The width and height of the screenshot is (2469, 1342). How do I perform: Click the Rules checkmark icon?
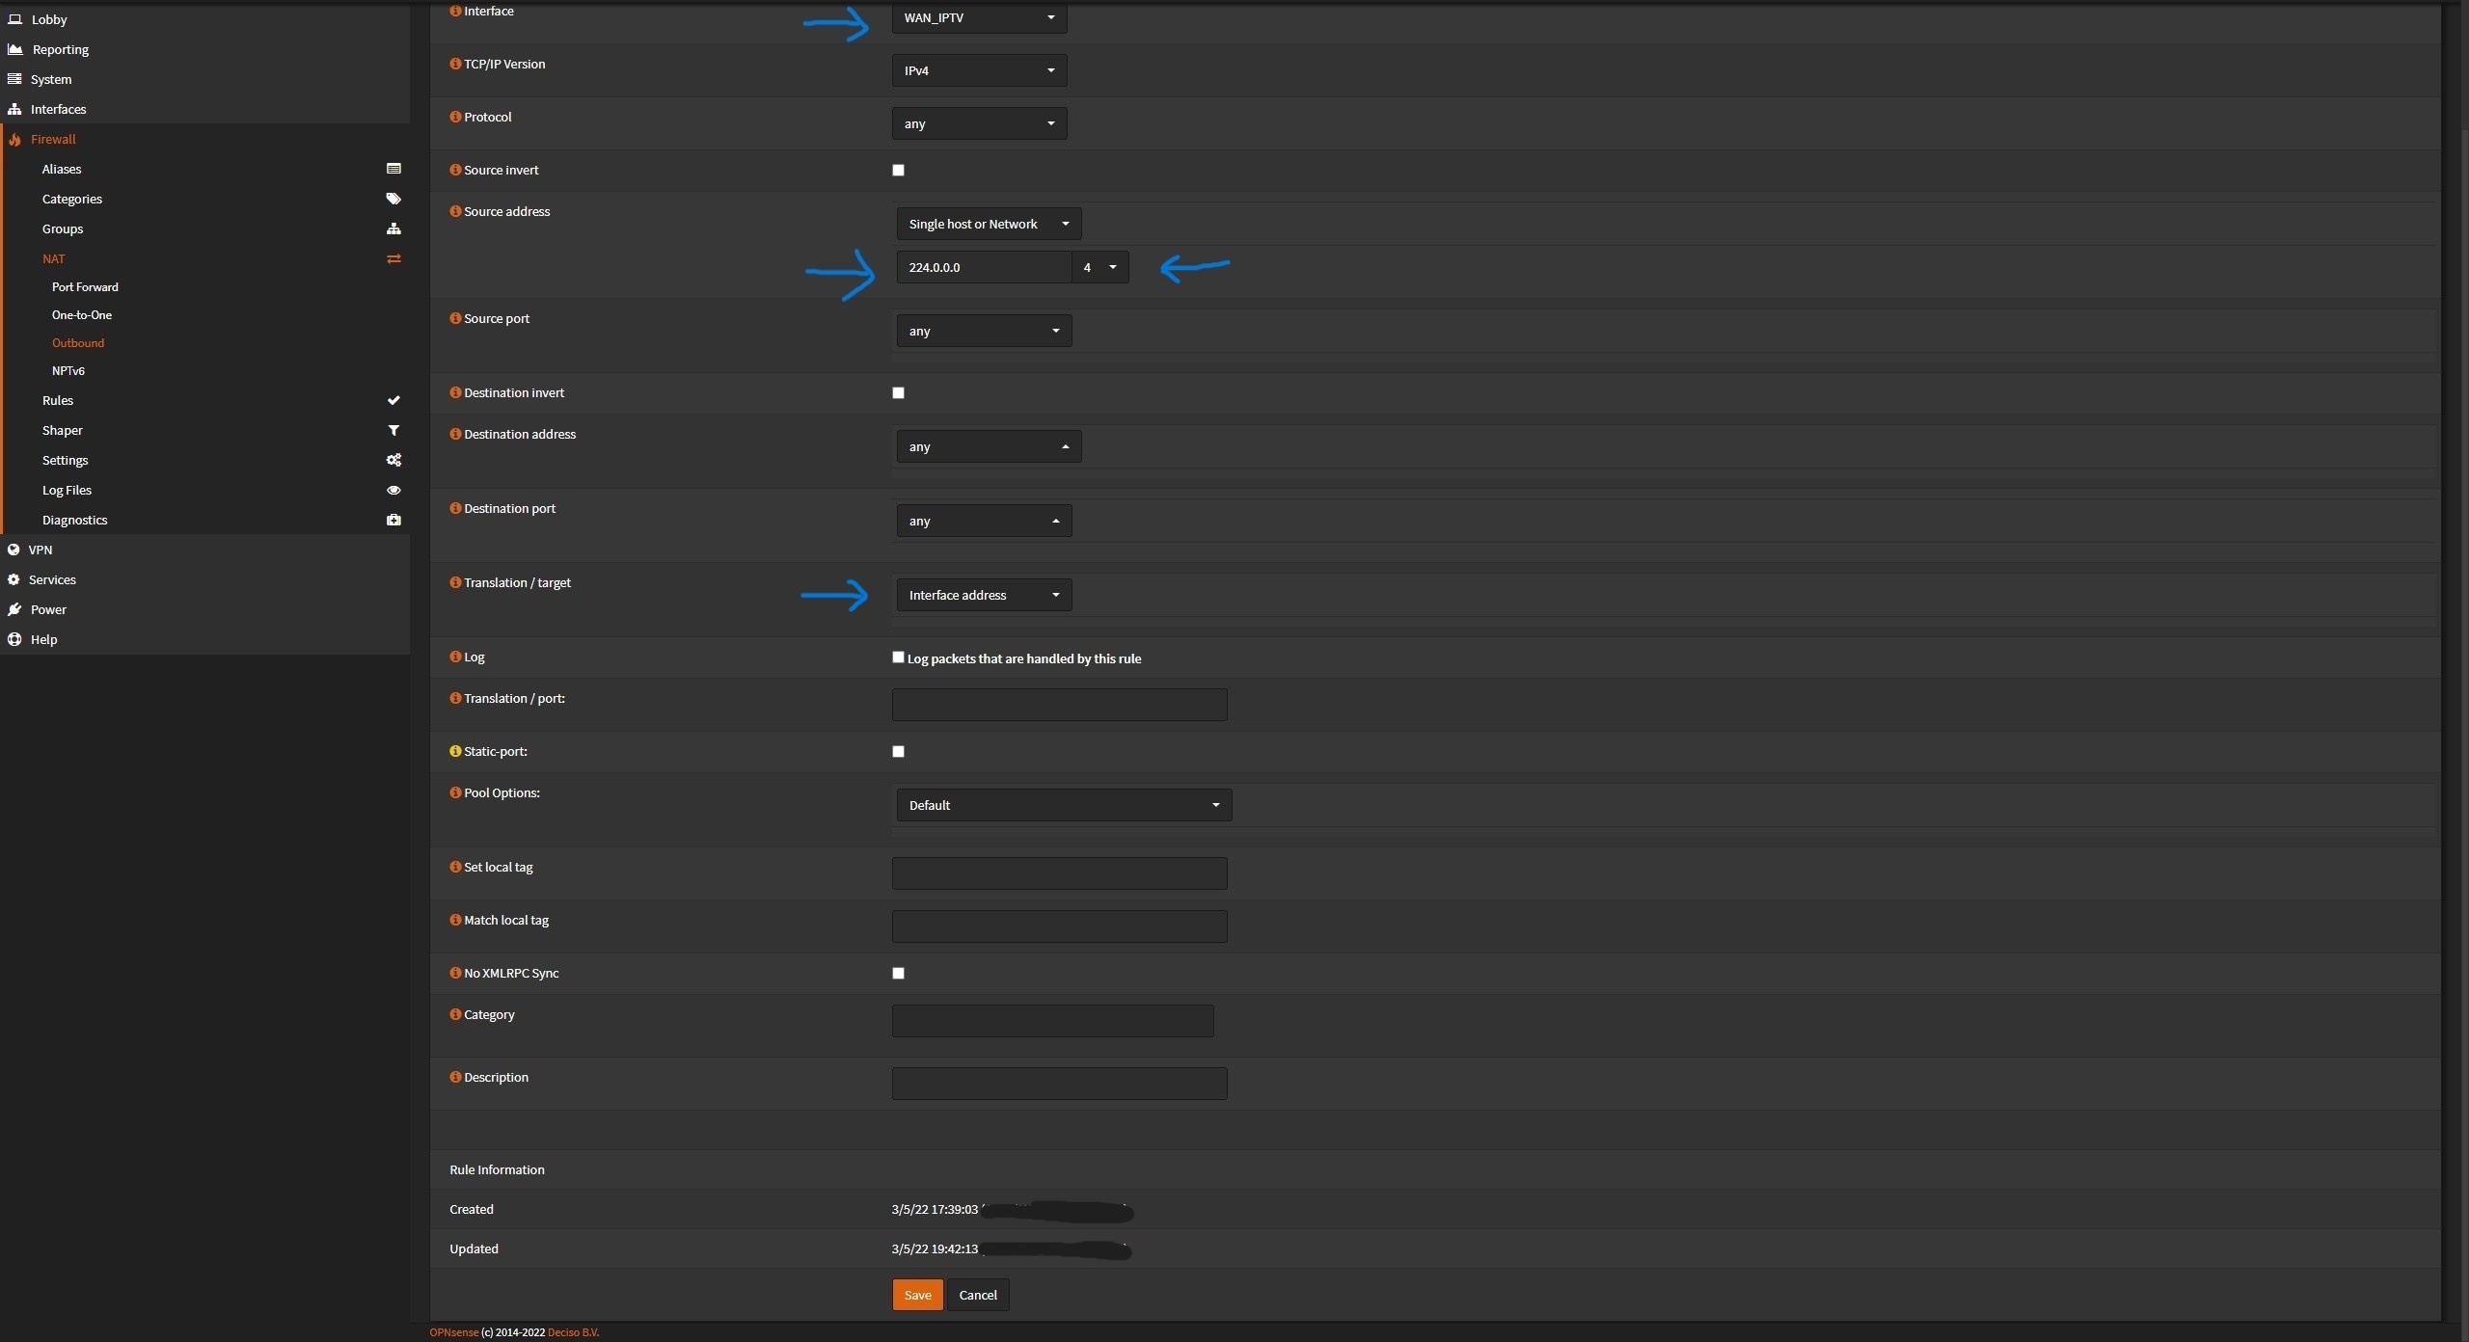[x=393, y=400]
